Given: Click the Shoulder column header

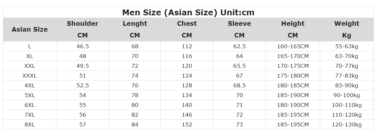Looking at the screenshot, I should point(82,23).
